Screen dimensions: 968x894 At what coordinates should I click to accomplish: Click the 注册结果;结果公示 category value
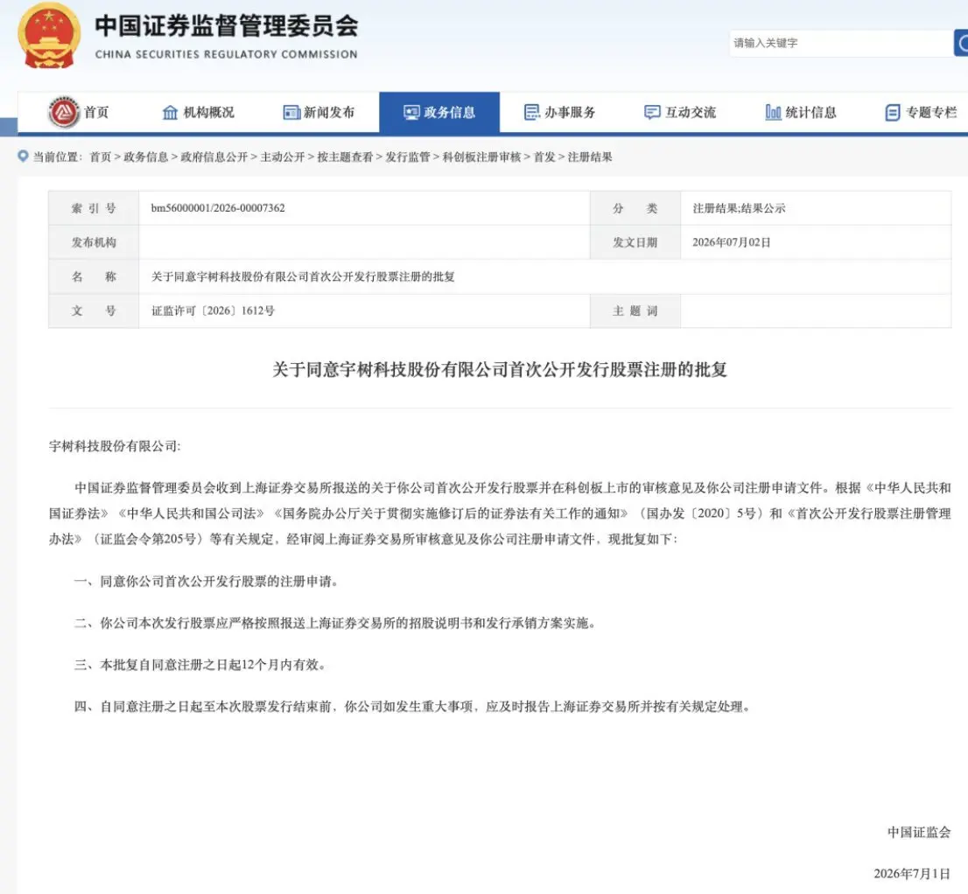point(739,208)
